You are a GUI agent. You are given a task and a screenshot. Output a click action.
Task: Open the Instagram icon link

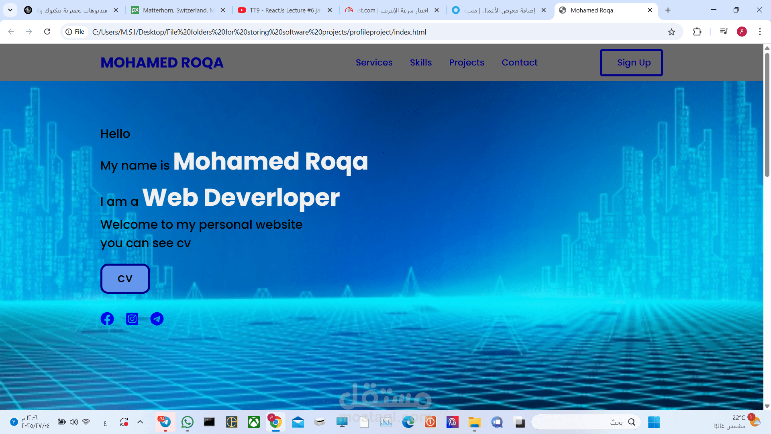[x=132, y=319]
